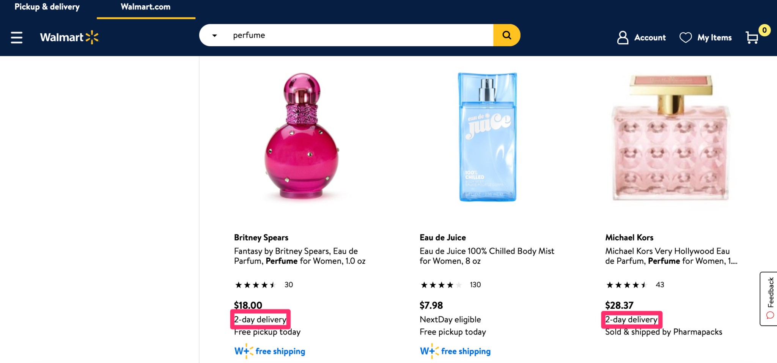Open the shopping cart icon
This screenshot has height=363, width=777.
[x=751, y=38]
